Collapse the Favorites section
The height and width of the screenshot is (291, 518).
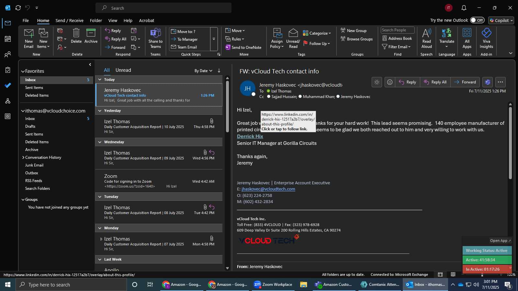[23, 71]
